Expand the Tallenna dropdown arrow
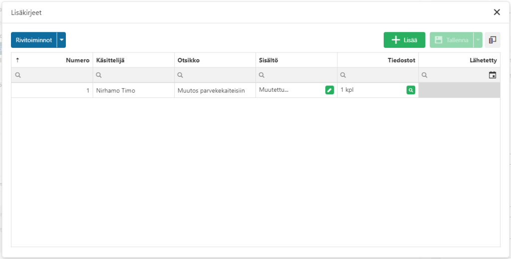Viewport: 511px width, 259px height. pos(478,40)
